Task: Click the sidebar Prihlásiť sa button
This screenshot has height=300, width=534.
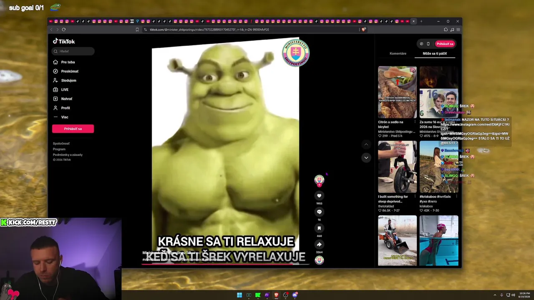Action: pyautogui.click(x=73, y=129)
